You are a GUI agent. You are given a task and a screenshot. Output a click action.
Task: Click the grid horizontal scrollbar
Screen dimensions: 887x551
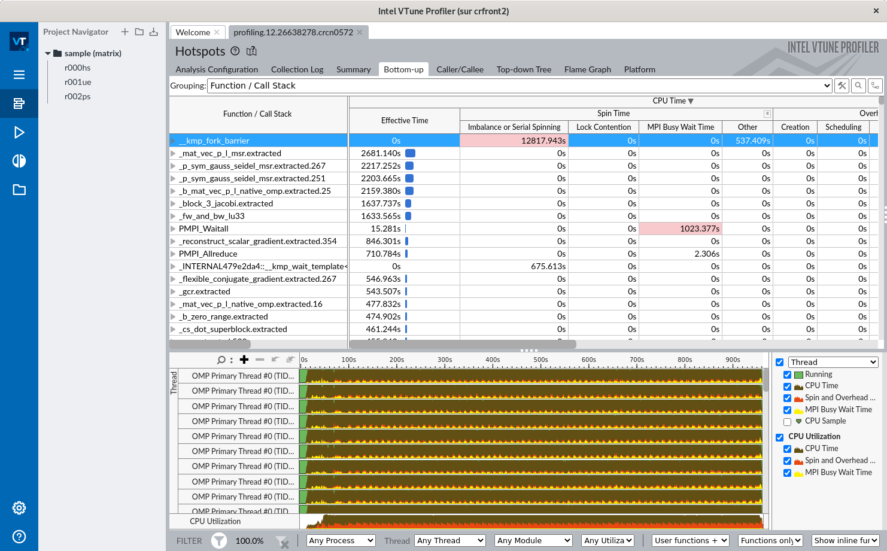(463, 344)
